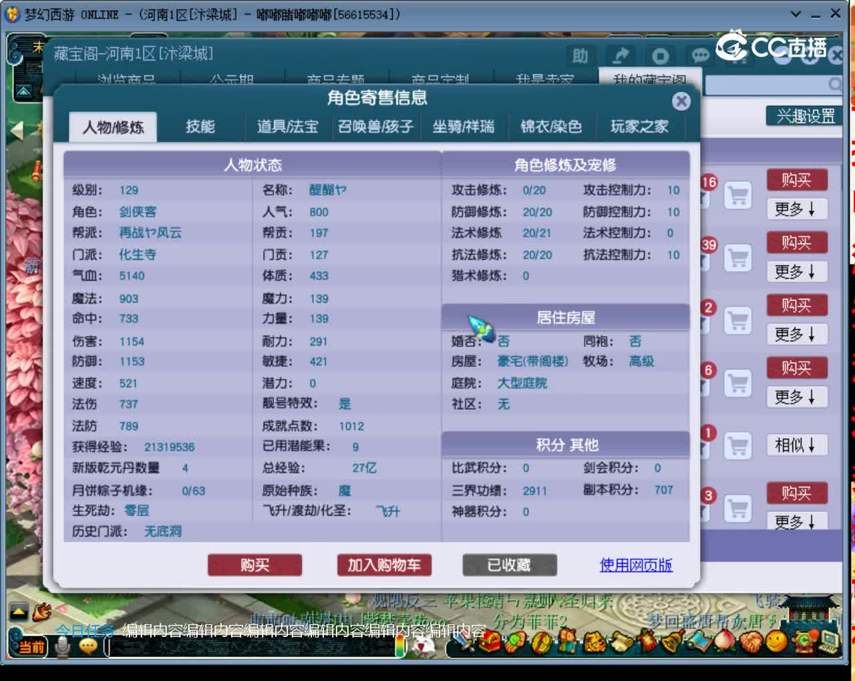Click the round stop icon in the header
This screenshot has width=855, height=681.
click(x=660, y=57)
